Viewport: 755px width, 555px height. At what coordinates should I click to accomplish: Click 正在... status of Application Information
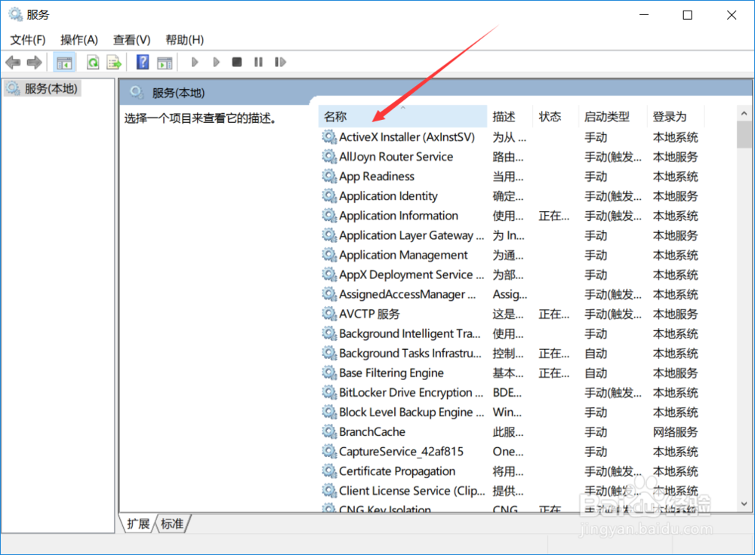tap(553, 216)
